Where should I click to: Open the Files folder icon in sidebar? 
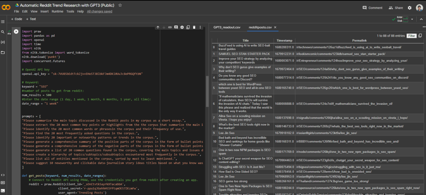pos(3,52)
